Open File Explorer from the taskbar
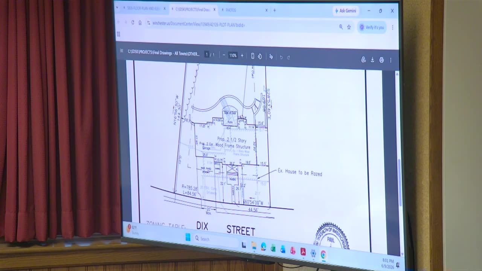 point(253,246)
